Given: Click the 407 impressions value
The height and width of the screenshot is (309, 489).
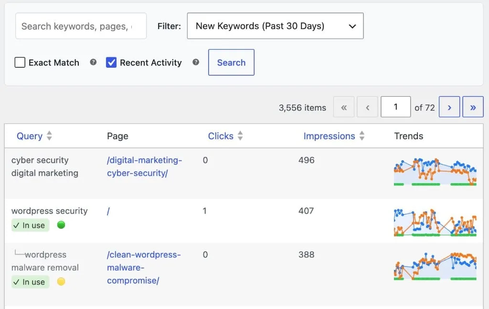Looking at the screenshot, I should (306, 211).
